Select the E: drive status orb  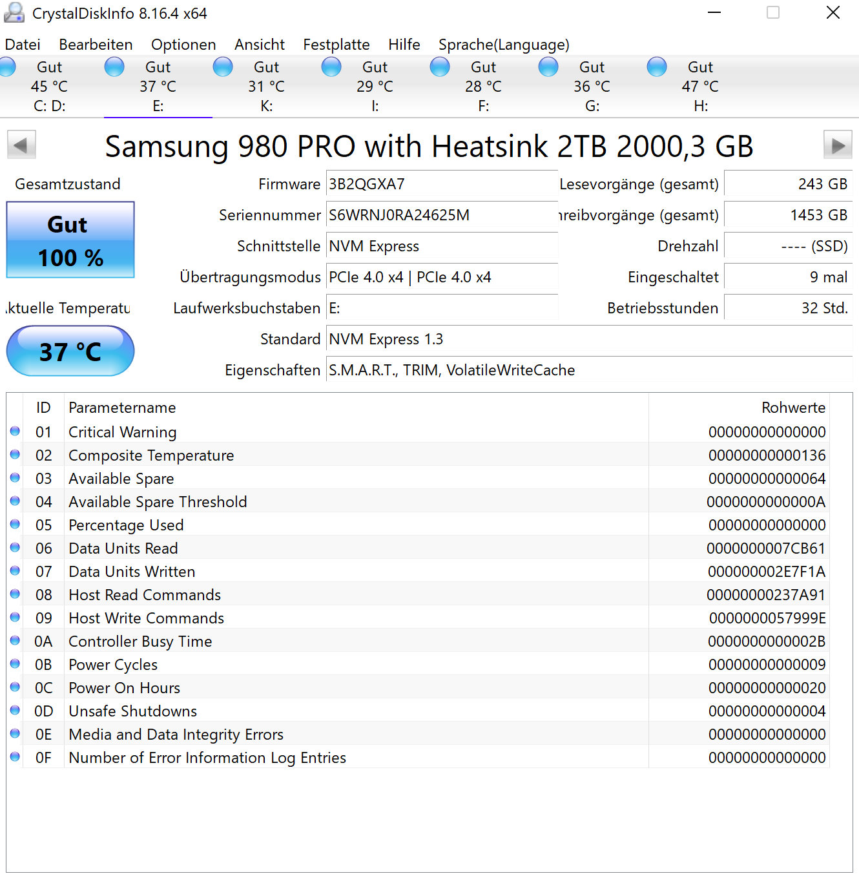[x=114, y=67]
